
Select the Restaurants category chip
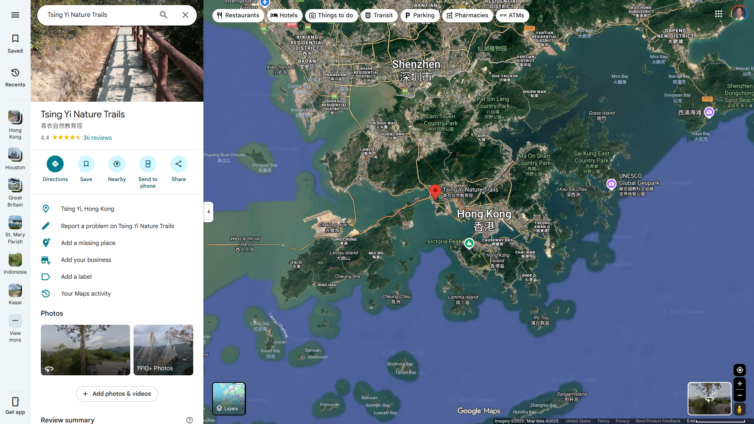pos(238,15)
